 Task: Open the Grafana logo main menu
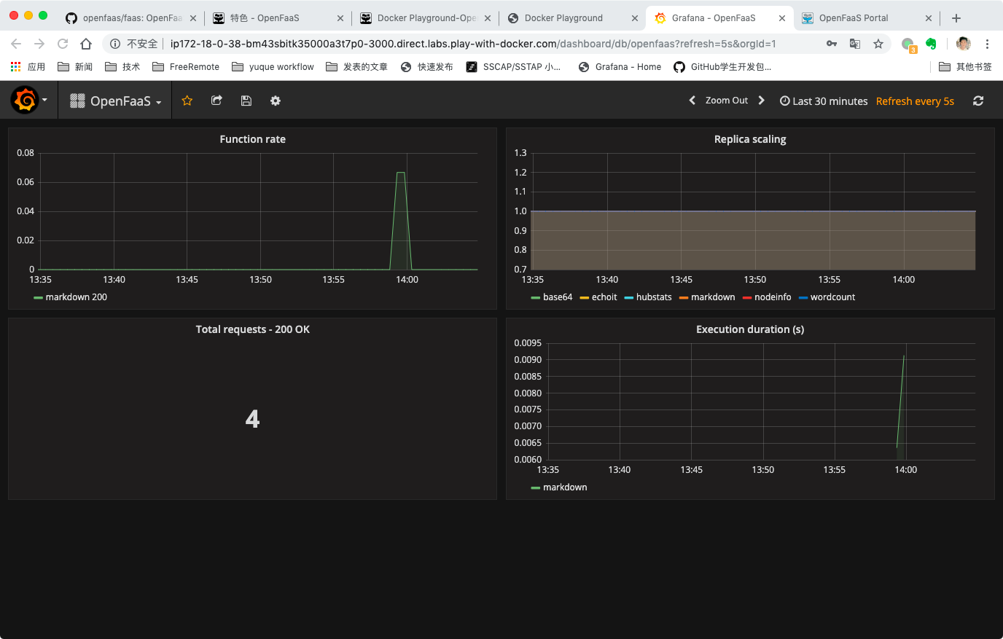[28, 101]
